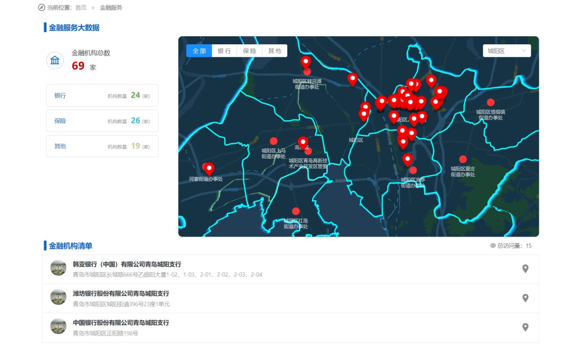
Task: Click location pin for 潍坊银行 branch
Action: pyautogui.click(x=525, y=298)
